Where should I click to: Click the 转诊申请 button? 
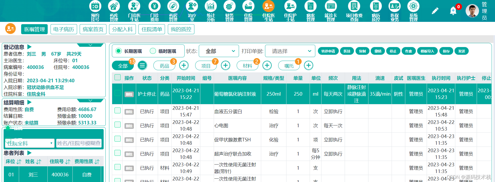click(328, 51)
